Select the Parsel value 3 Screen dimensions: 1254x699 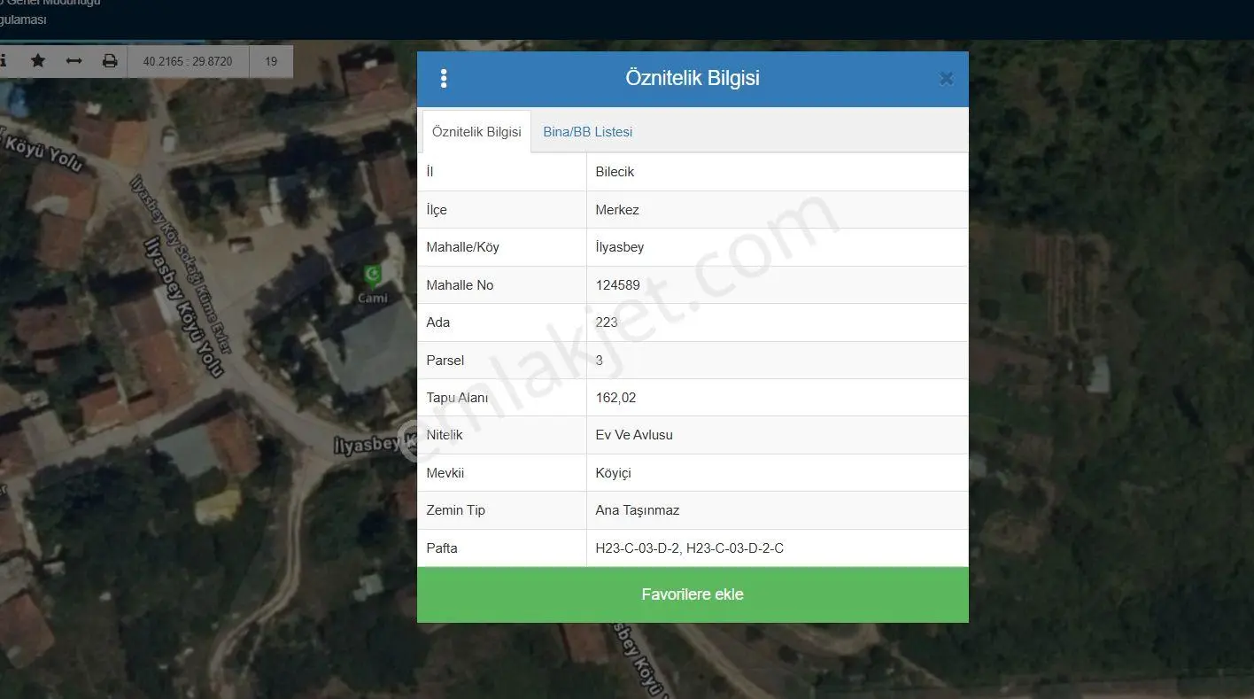pyautogui.click(x=600, y=361)
